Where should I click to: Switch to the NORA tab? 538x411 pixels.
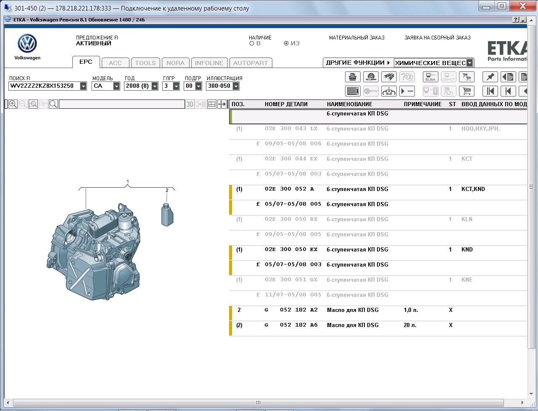(175, 63)
